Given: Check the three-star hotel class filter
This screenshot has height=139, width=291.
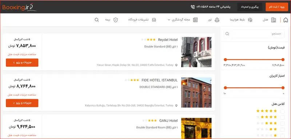Looking at the screenshot, I should 282,123.
